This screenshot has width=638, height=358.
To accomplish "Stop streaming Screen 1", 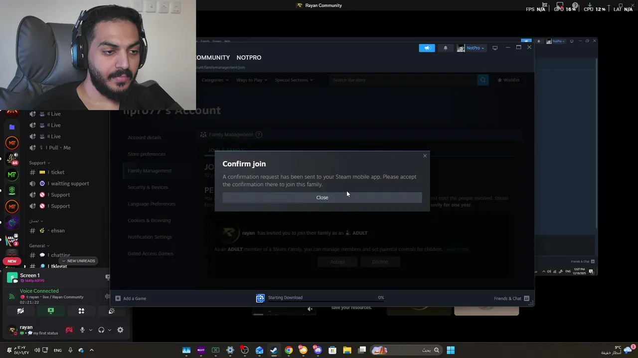I will pos(107,277).
